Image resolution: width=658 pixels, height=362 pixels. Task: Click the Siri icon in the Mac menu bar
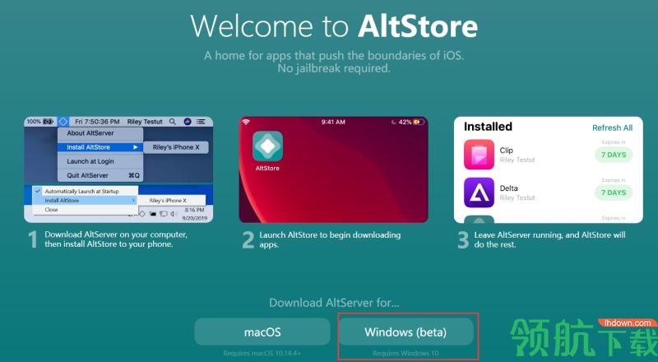click(x=188, y=122)
